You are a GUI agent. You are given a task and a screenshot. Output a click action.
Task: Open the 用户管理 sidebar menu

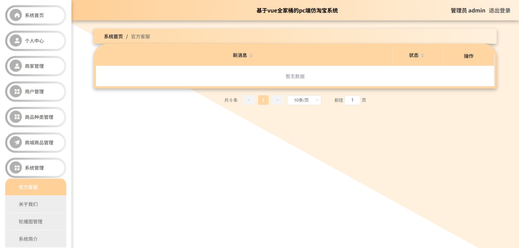click(x=36, y=91)
